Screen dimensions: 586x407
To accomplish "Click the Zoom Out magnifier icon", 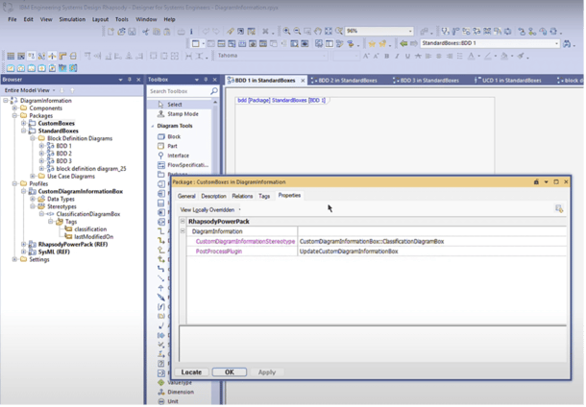I will [x=297, y=32].
